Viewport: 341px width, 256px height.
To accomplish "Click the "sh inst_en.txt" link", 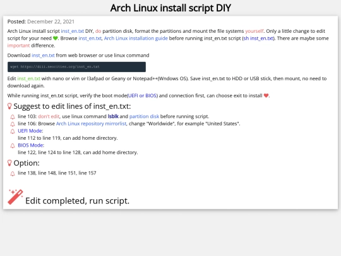I will 258,39.
